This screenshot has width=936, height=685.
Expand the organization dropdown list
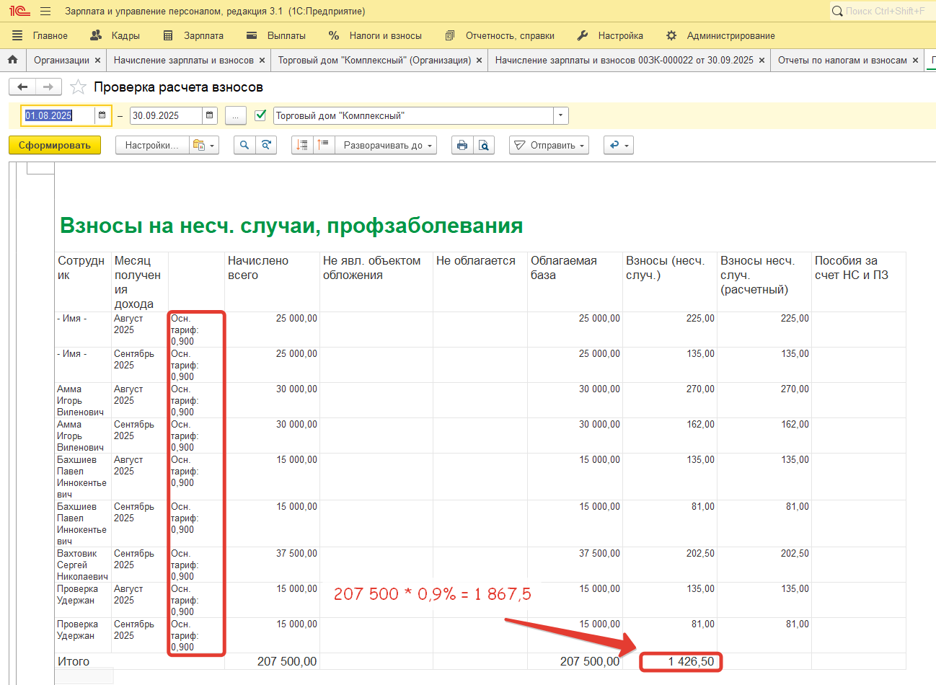point(560,115)
